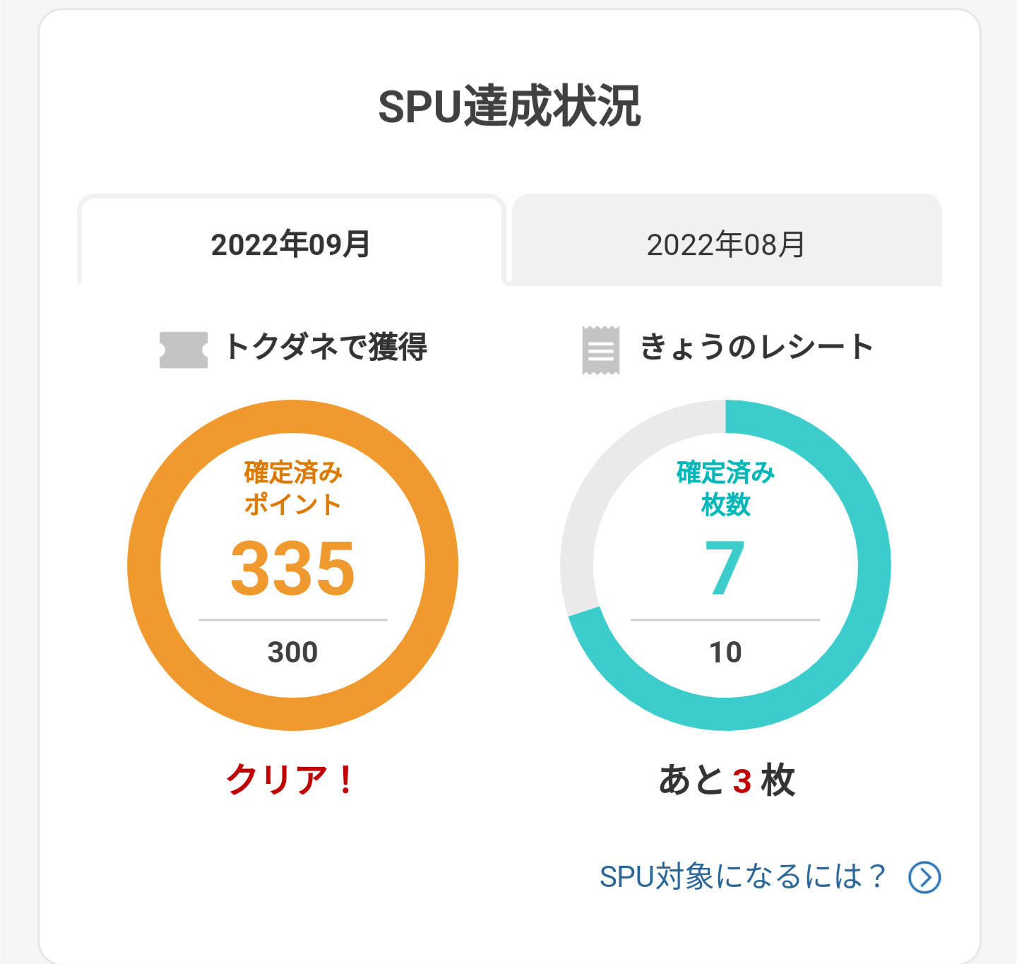1017x964 pixels.
Task: Click the receipt icon beside きょうのレシート
Action: click(601, 350)
